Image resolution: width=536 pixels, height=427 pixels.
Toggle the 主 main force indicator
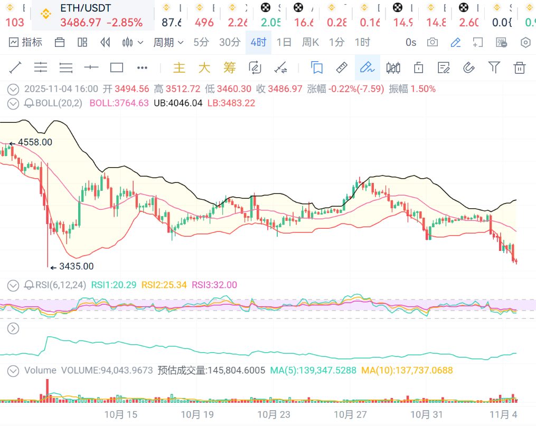click(180, 67)
